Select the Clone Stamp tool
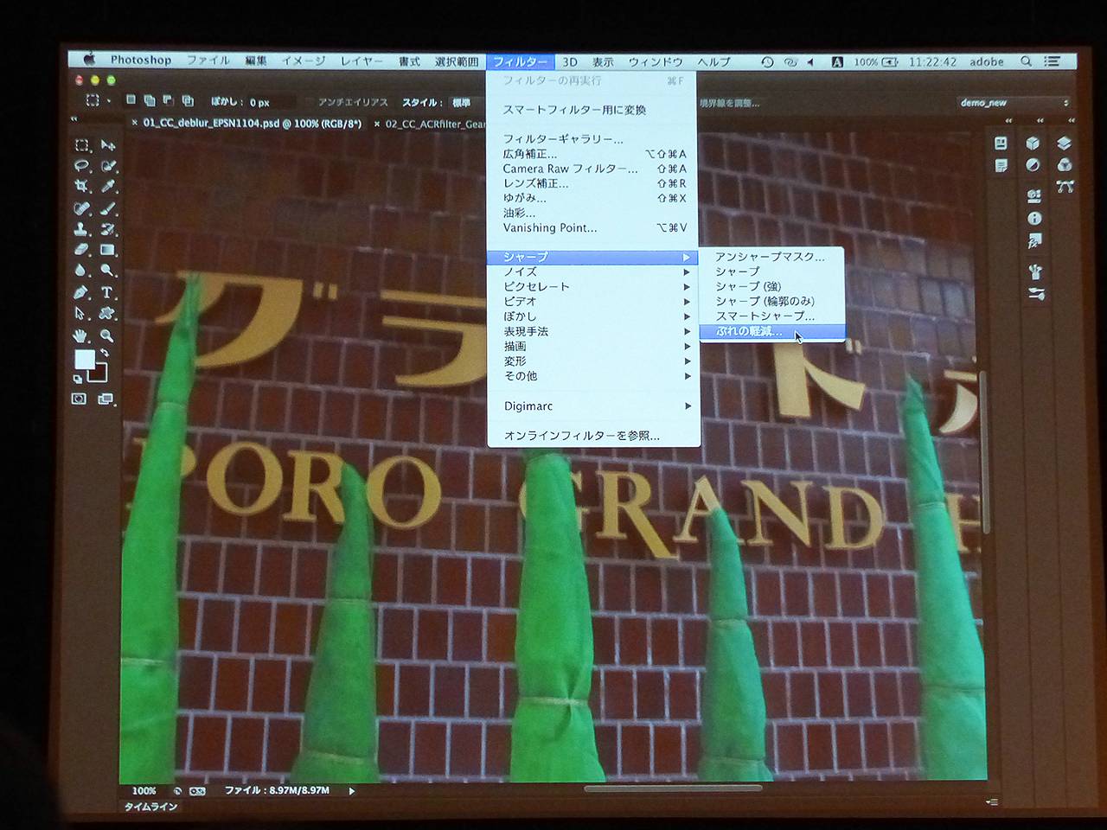The width and height of the screenshot is (1107, 830). tap(82, 229)
